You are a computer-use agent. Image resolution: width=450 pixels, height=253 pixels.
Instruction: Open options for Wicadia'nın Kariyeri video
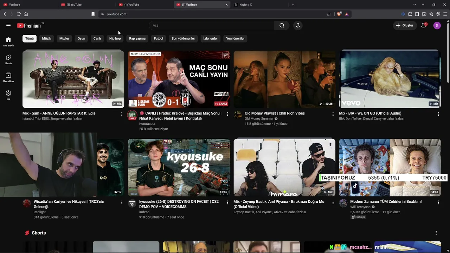point(122,202)
